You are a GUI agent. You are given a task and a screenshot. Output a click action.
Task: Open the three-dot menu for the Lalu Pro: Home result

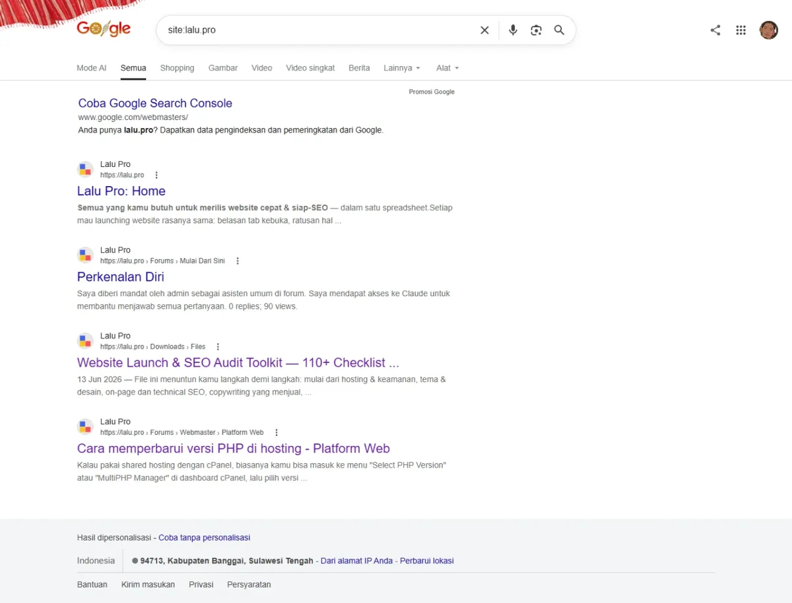[x=156, y=175]
